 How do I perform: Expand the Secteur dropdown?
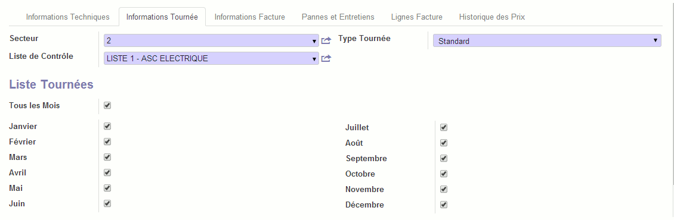[x=211, y=41]
